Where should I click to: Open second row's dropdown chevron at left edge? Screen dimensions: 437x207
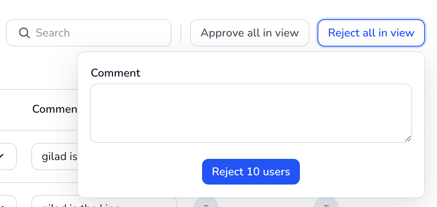(8, 201)
